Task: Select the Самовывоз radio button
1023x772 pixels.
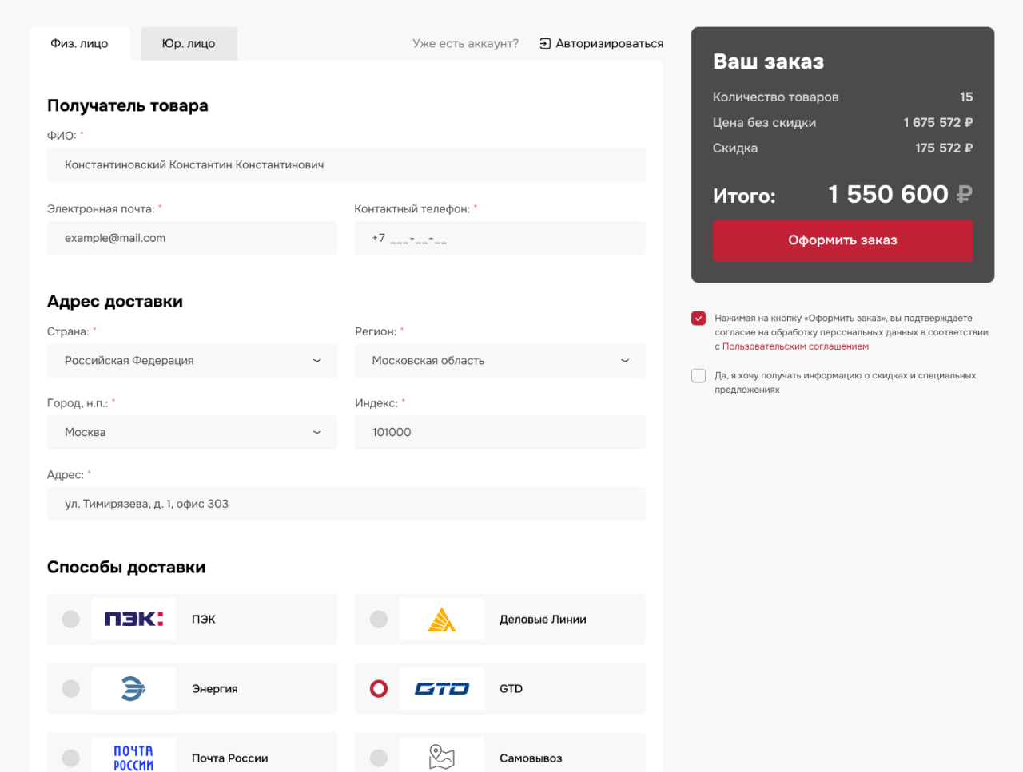Action: coord(379,758)
